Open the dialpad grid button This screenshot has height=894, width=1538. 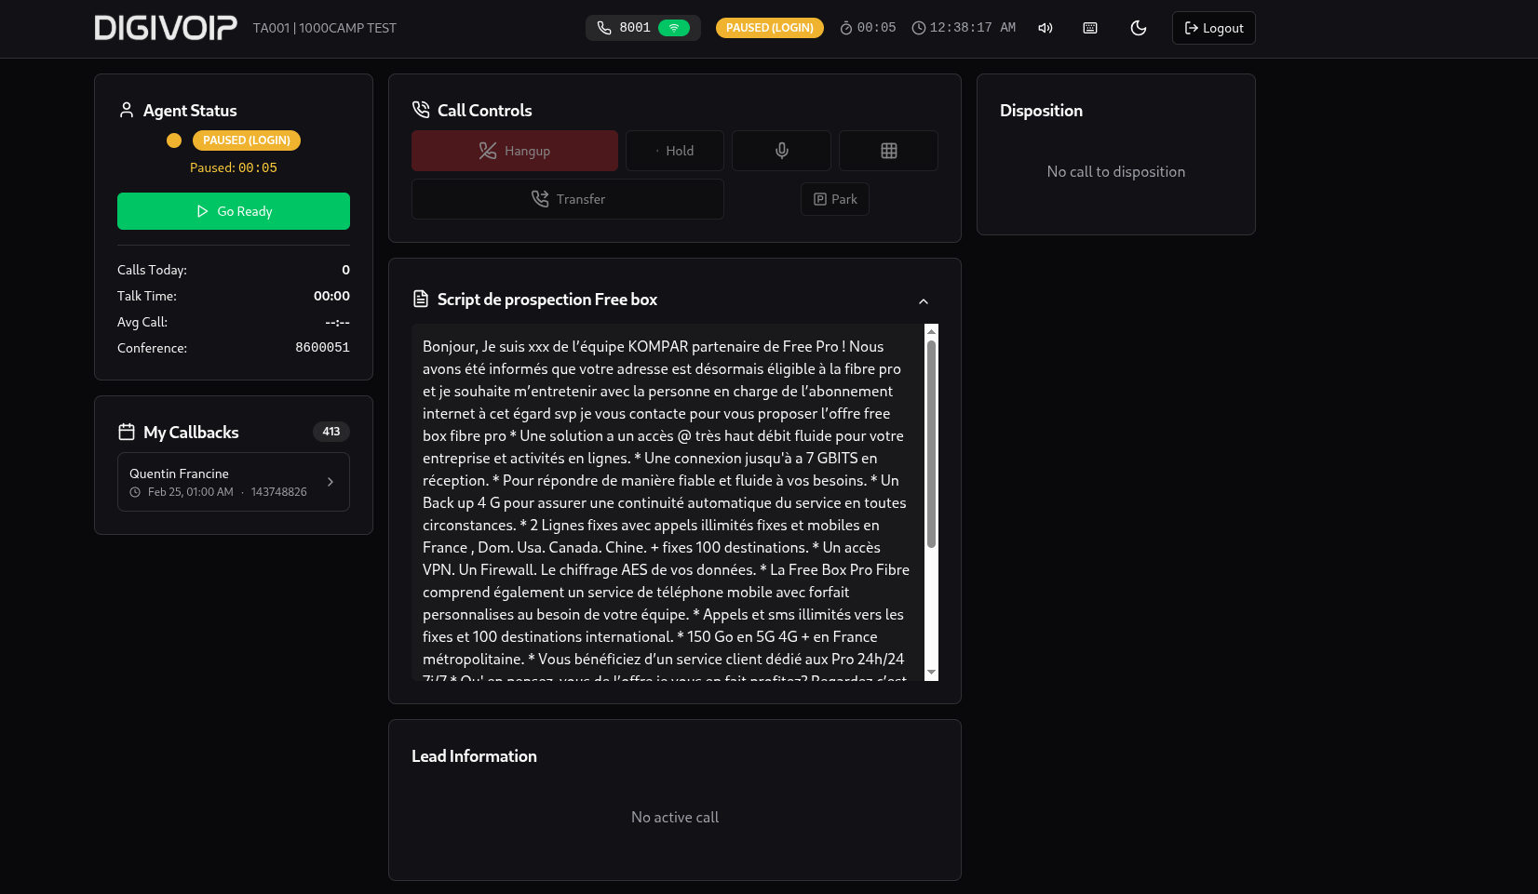coord(889,151)
